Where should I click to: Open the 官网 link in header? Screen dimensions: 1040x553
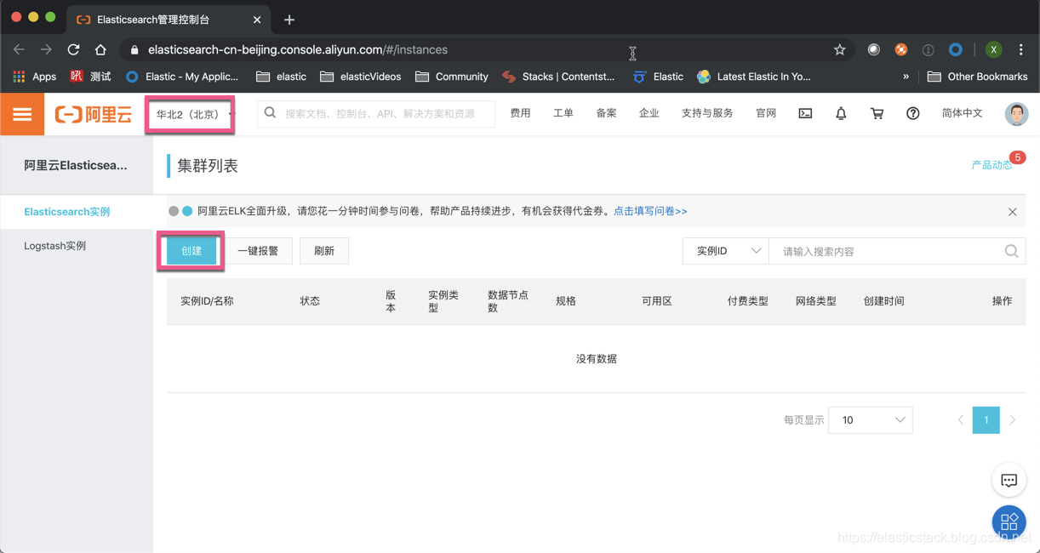coord(766,113)
